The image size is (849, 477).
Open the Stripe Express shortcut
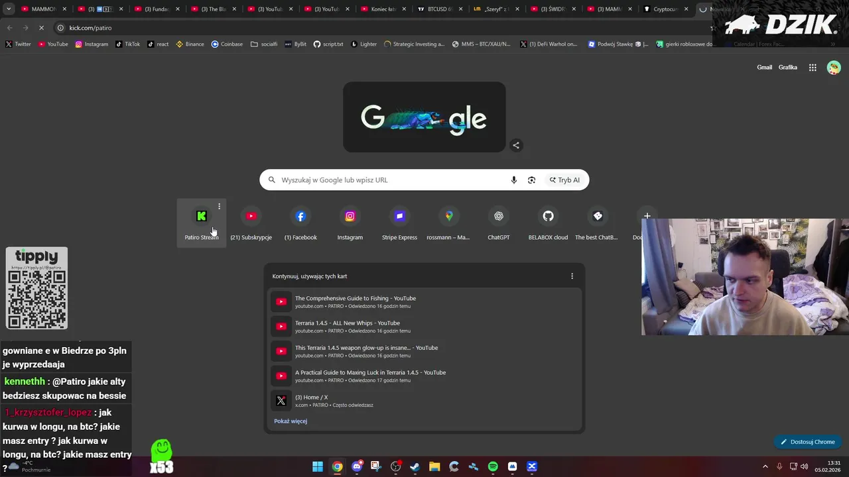(x=399, y=223)
